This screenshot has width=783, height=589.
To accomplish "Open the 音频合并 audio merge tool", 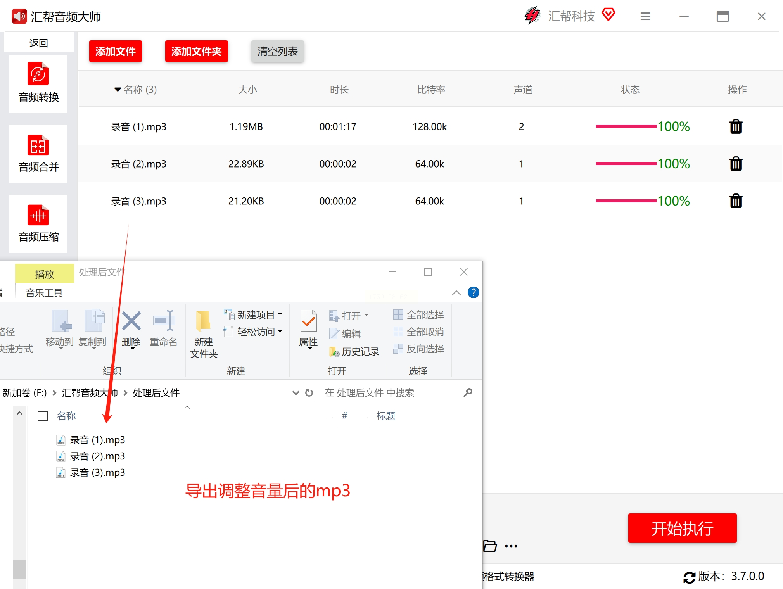I will [x=38, y=154].
